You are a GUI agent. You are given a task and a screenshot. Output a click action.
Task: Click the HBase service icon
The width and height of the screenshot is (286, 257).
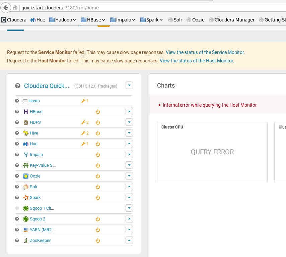26,111
